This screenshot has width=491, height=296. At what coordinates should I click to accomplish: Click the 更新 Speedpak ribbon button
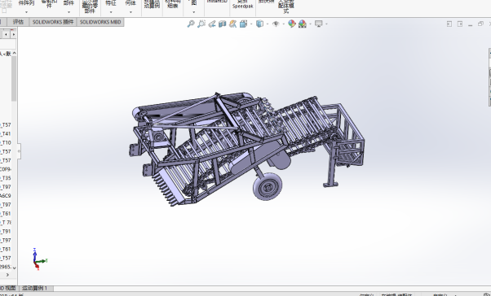(x=243, y=4)
